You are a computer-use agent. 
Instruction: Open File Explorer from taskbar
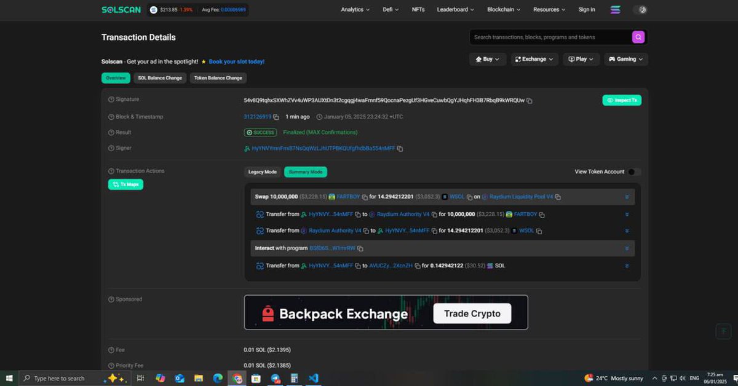[199, 378]
